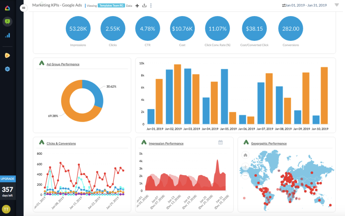Viewport: 345px width, 216px height.
Task: Click the UPGRADE button
Action: [x=7, y=179]
